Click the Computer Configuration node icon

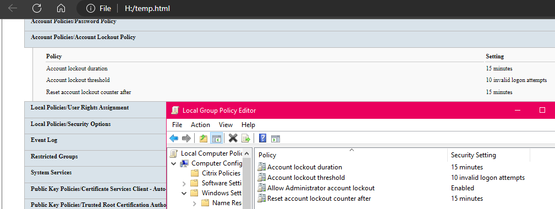point(184,163)
